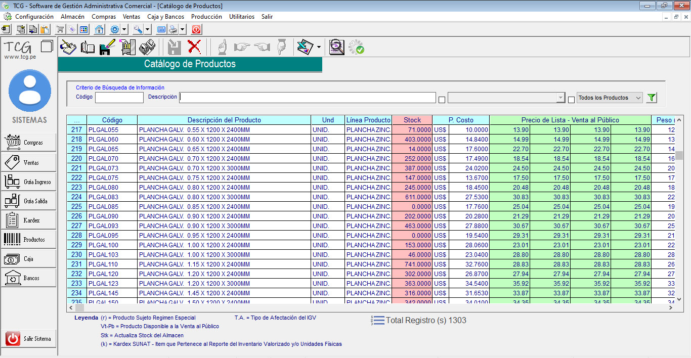The height and width of the screenshot is (358, 691).
Task: Click the red power icon in toolbar
Action: tap(196, 29)
